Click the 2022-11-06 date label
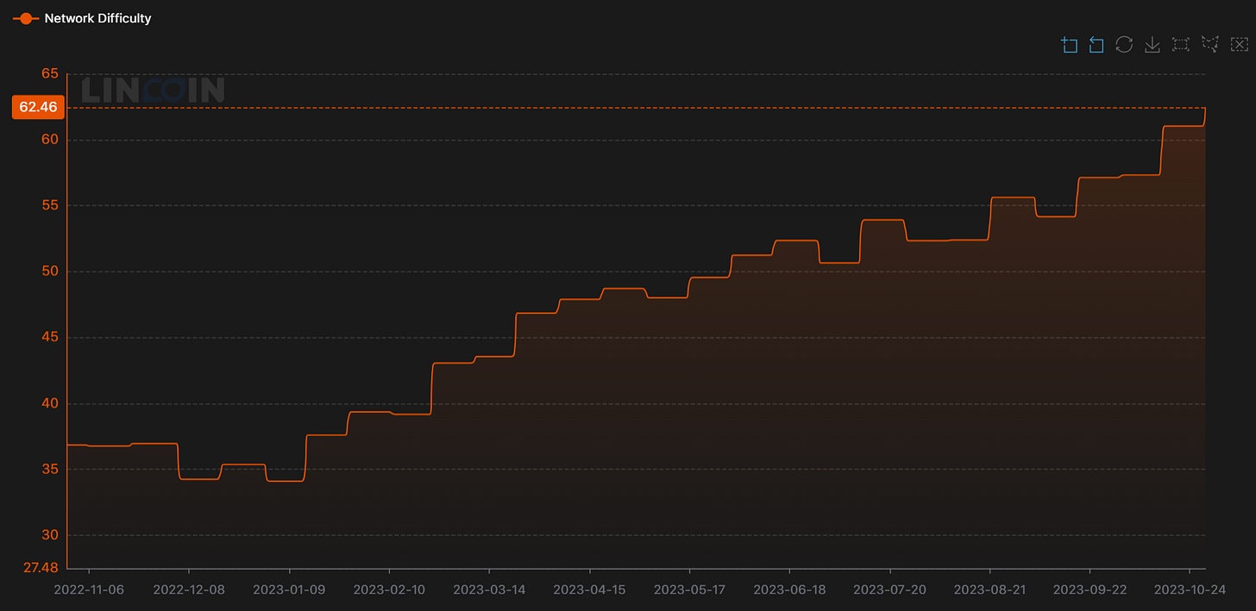The width and height of the screenshot is (1256, 611). pos(89,590)
